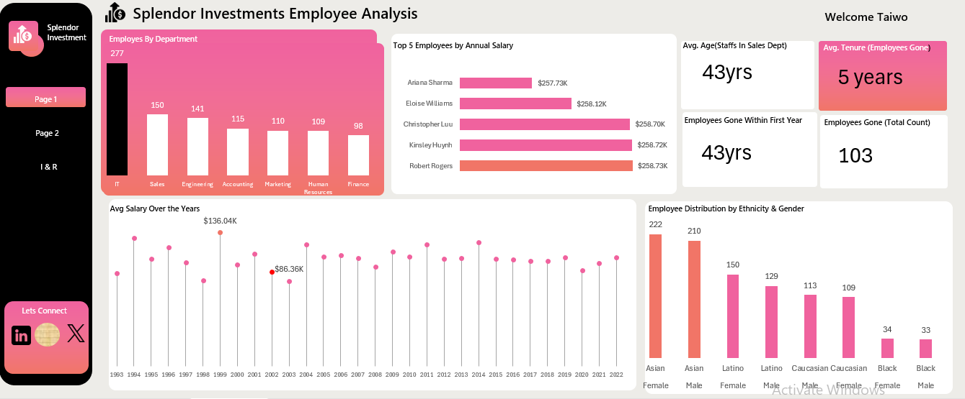965x399 pixels.
Task: Select the Asian Female bar
Action: (655, 296)
